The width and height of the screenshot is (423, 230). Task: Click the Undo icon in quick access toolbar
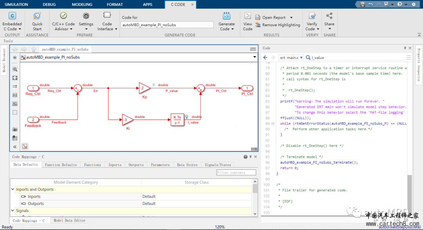pos(371,4)
